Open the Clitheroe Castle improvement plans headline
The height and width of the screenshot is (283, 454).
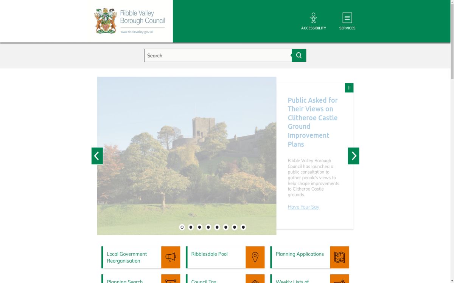click(x=313, y=122)
